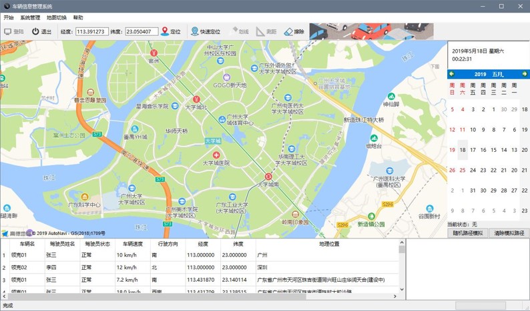The height and width of the screenshot is (311, 530).
Task: Select date 12 in the calendar
Action: tap(453, 129)
